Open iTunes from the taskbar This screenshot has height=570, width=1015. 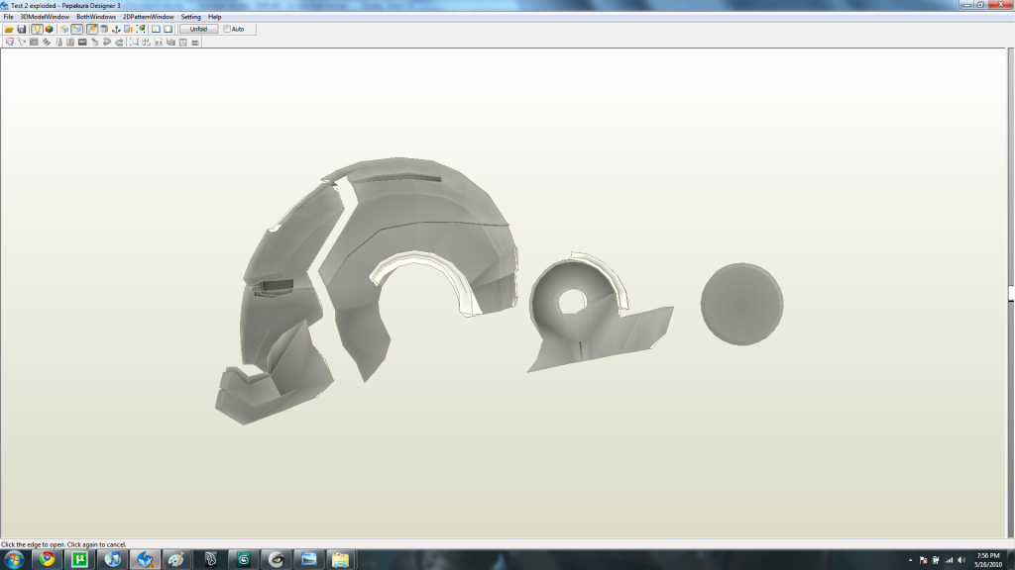point(113,559)
